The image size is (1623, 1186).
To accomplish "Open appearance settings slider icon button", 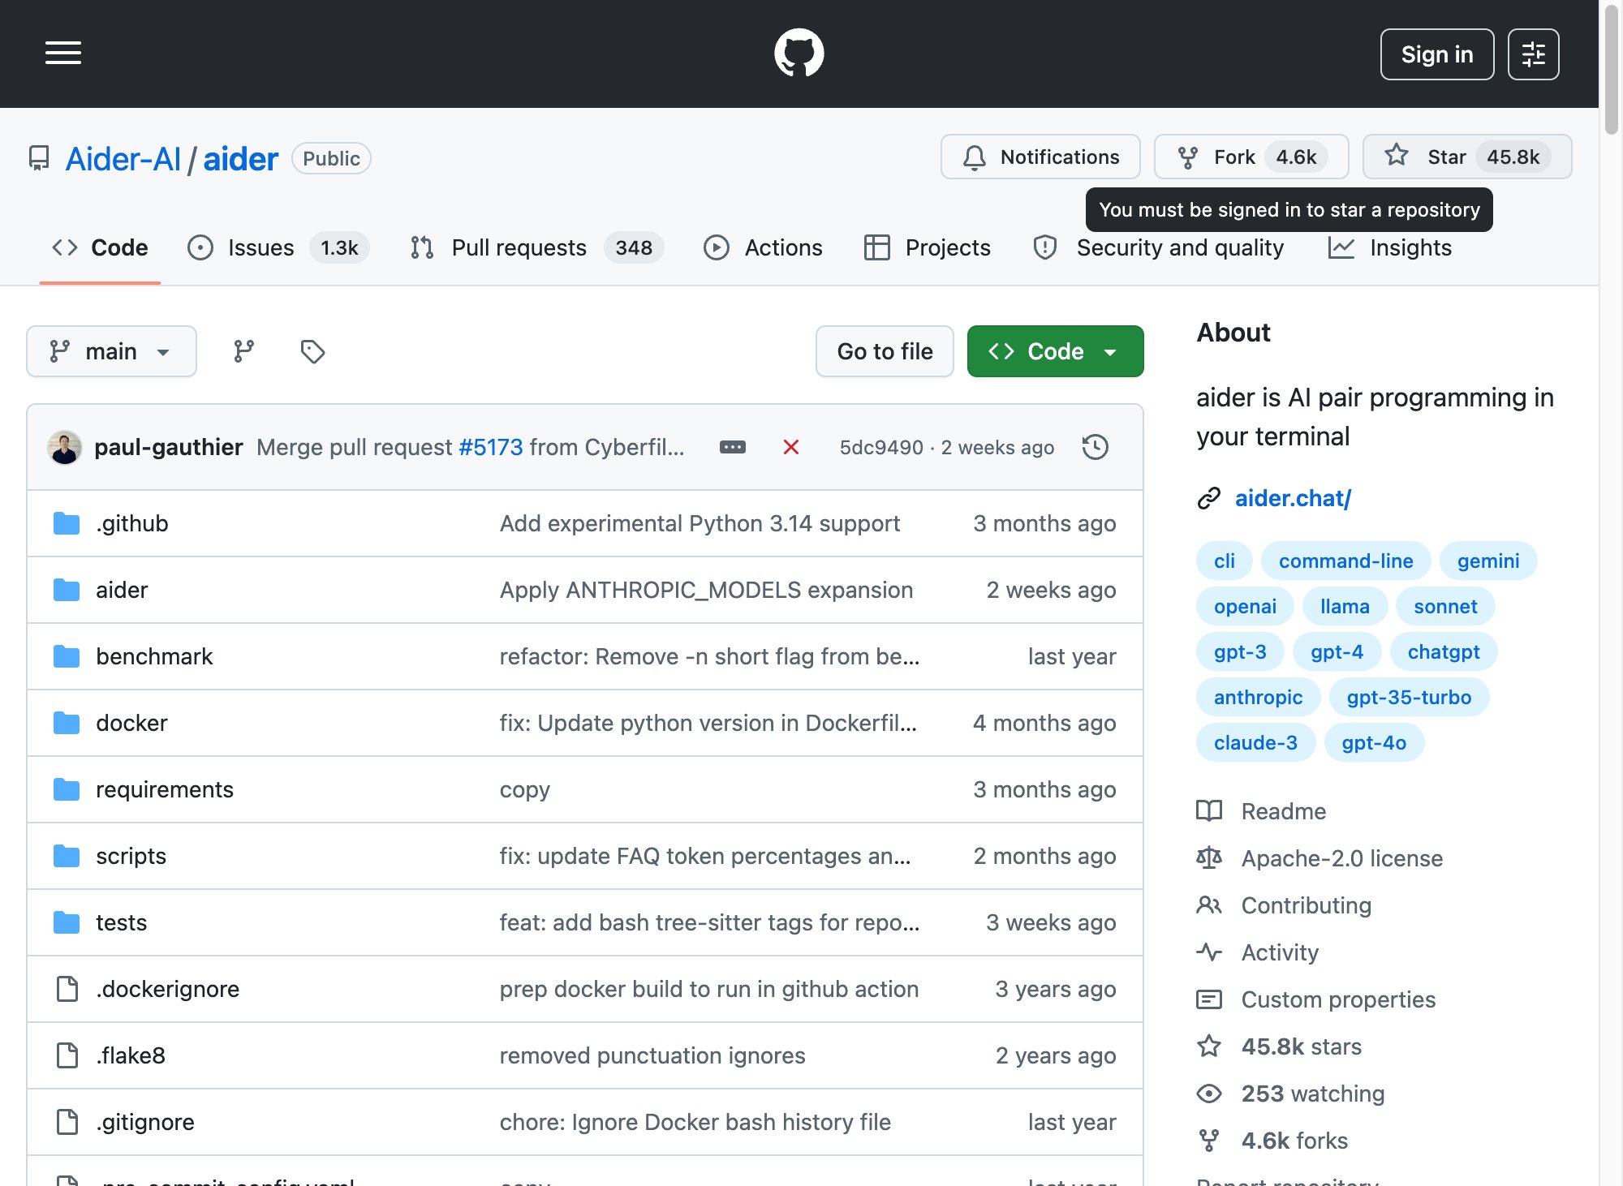I will pos(1533,54).
